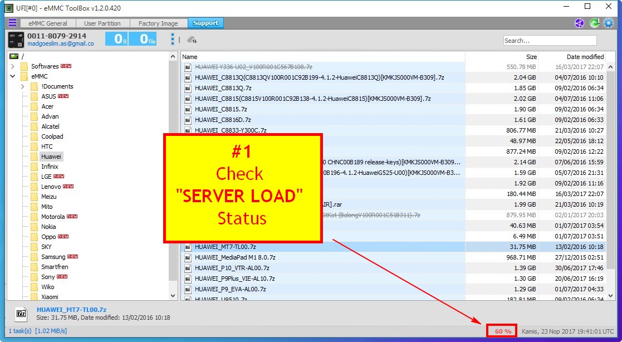Click the large 7z icon in details pane
622x342 pixels.
tap(21, 314)
